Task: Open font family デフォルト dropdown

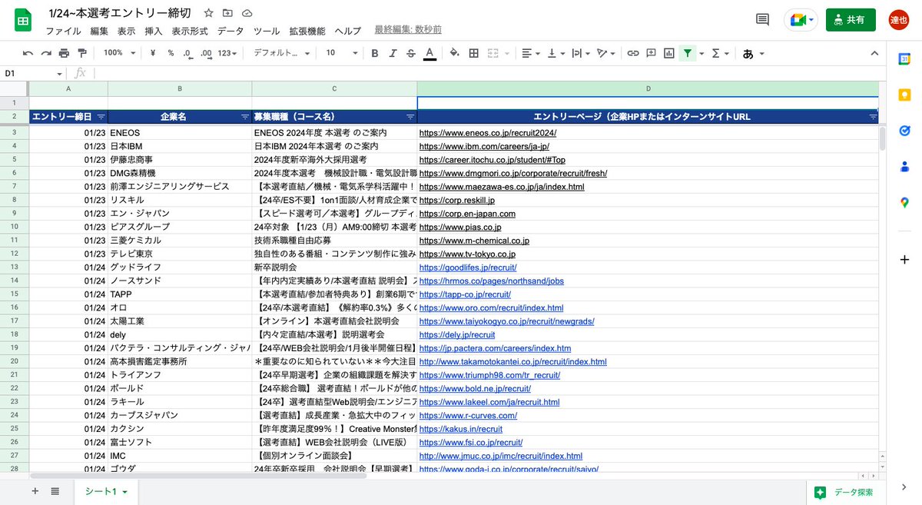Action: pyautogui.click(x=282, y=53)
